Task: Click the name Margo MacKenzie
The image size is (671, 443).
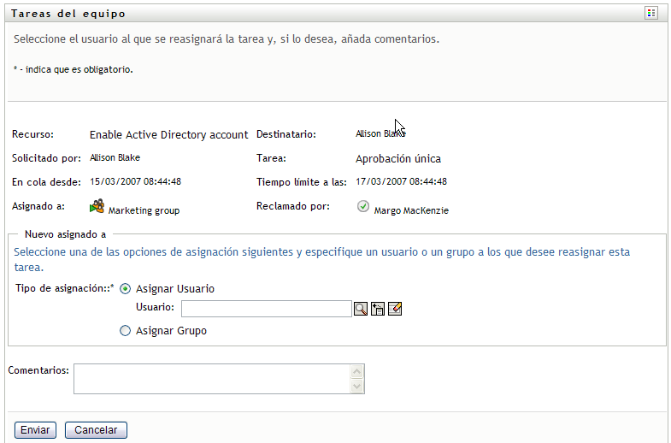Action: (x=411, y=210)
